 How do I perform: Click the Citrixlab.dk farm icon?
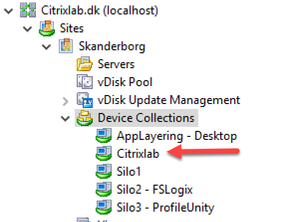pos(28,10)
